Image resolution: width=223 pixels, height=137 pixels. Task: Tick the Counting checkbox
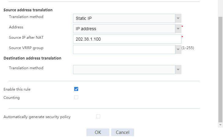[76, 97]
